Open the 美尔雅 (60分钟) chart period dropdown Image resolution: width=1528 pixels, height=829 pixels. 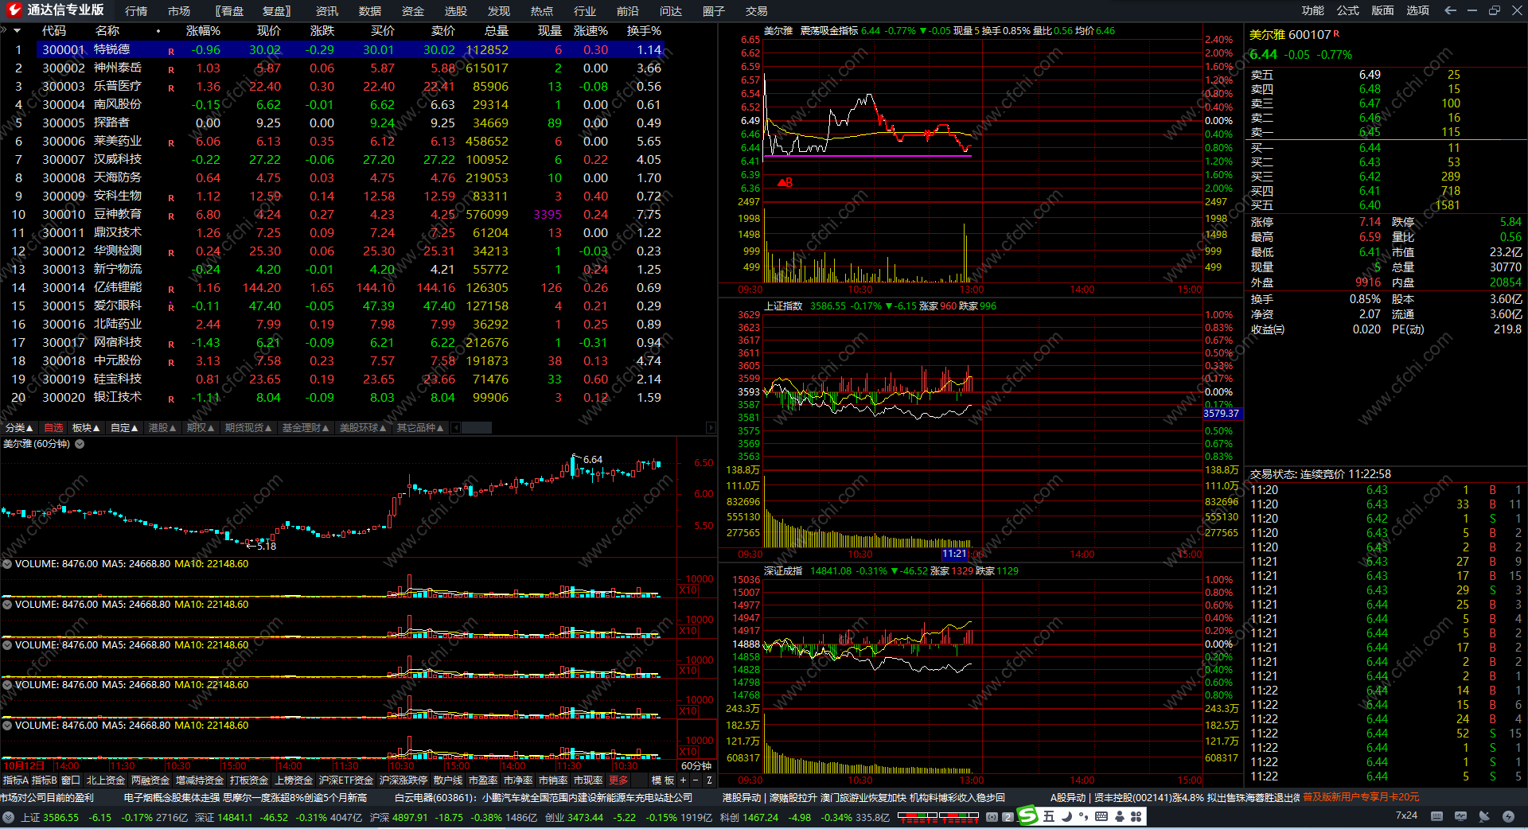tap(80, 444)
